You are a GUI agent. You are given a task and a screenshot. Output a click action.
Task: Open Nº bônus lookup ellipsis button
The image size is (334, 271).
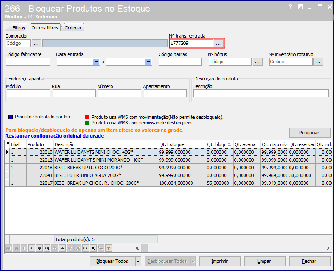[x=257, y=62]
